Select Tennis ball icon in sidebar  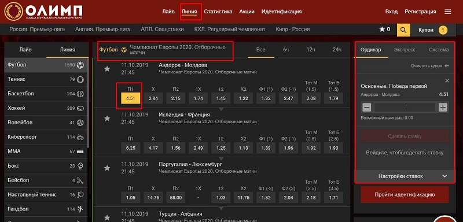80,80
